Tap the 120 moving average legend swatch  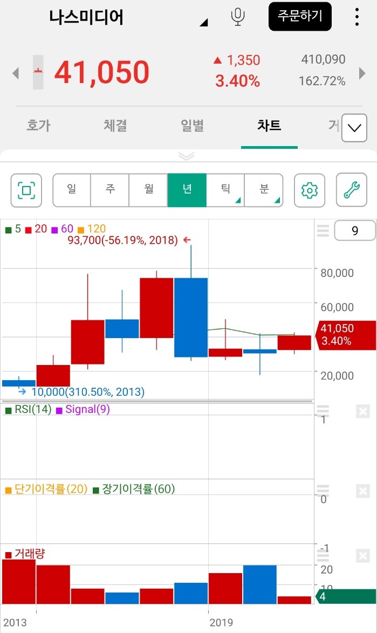coord(81,230)
